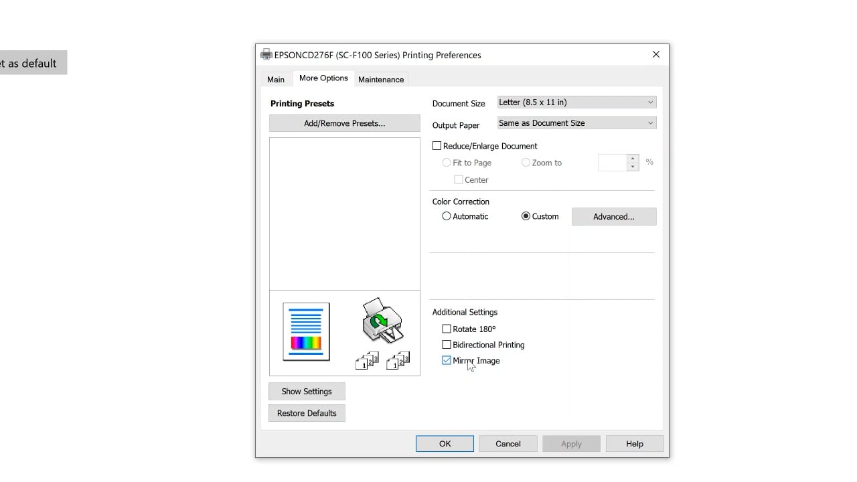Click the Help button

point(635,444)
